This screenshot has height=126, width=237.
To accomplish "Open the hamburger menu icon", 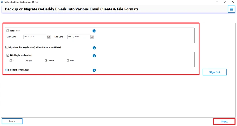I will click(x=231, y=9).
